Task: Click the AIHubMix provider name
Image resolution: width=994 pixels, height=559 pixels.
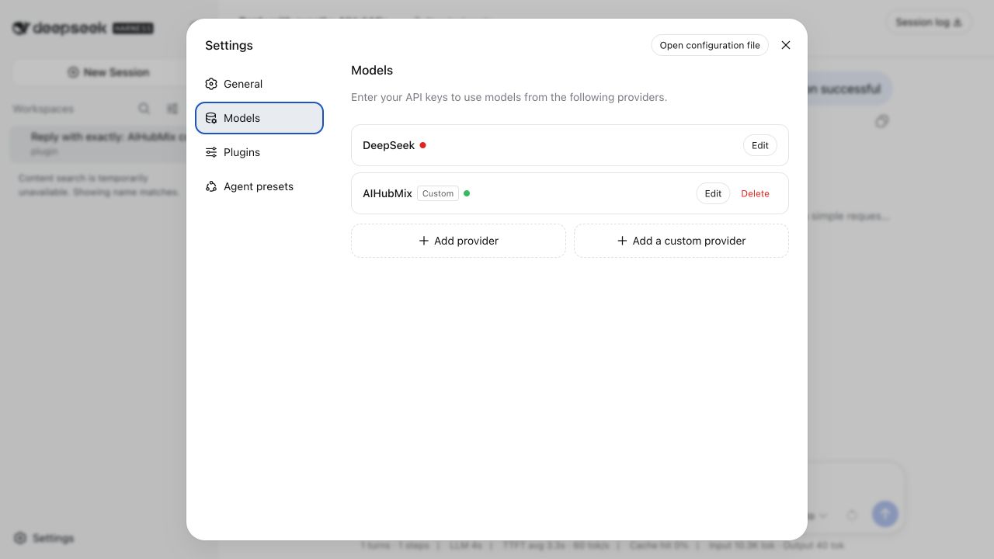Action: tap(388, 193)
